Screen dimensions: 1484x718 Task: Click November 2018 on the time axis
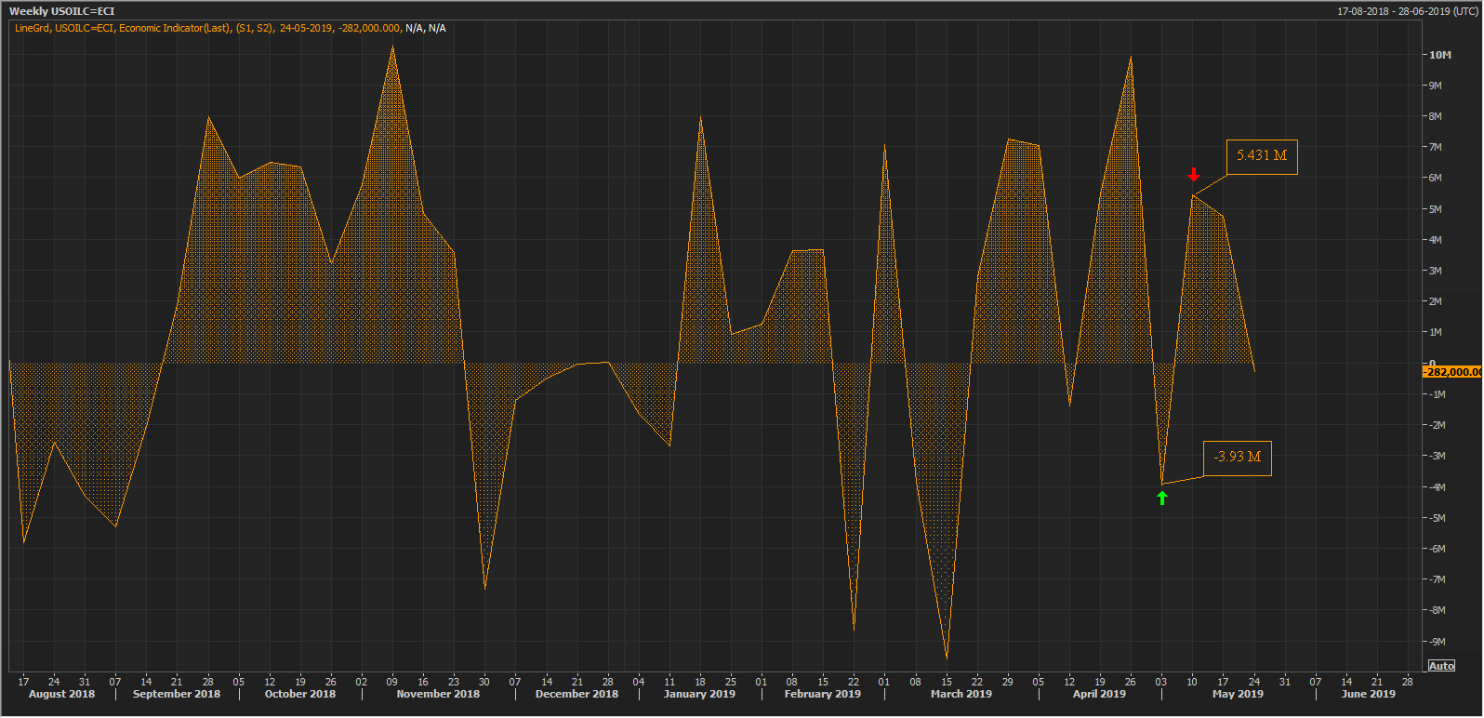[x=438, y=694]
